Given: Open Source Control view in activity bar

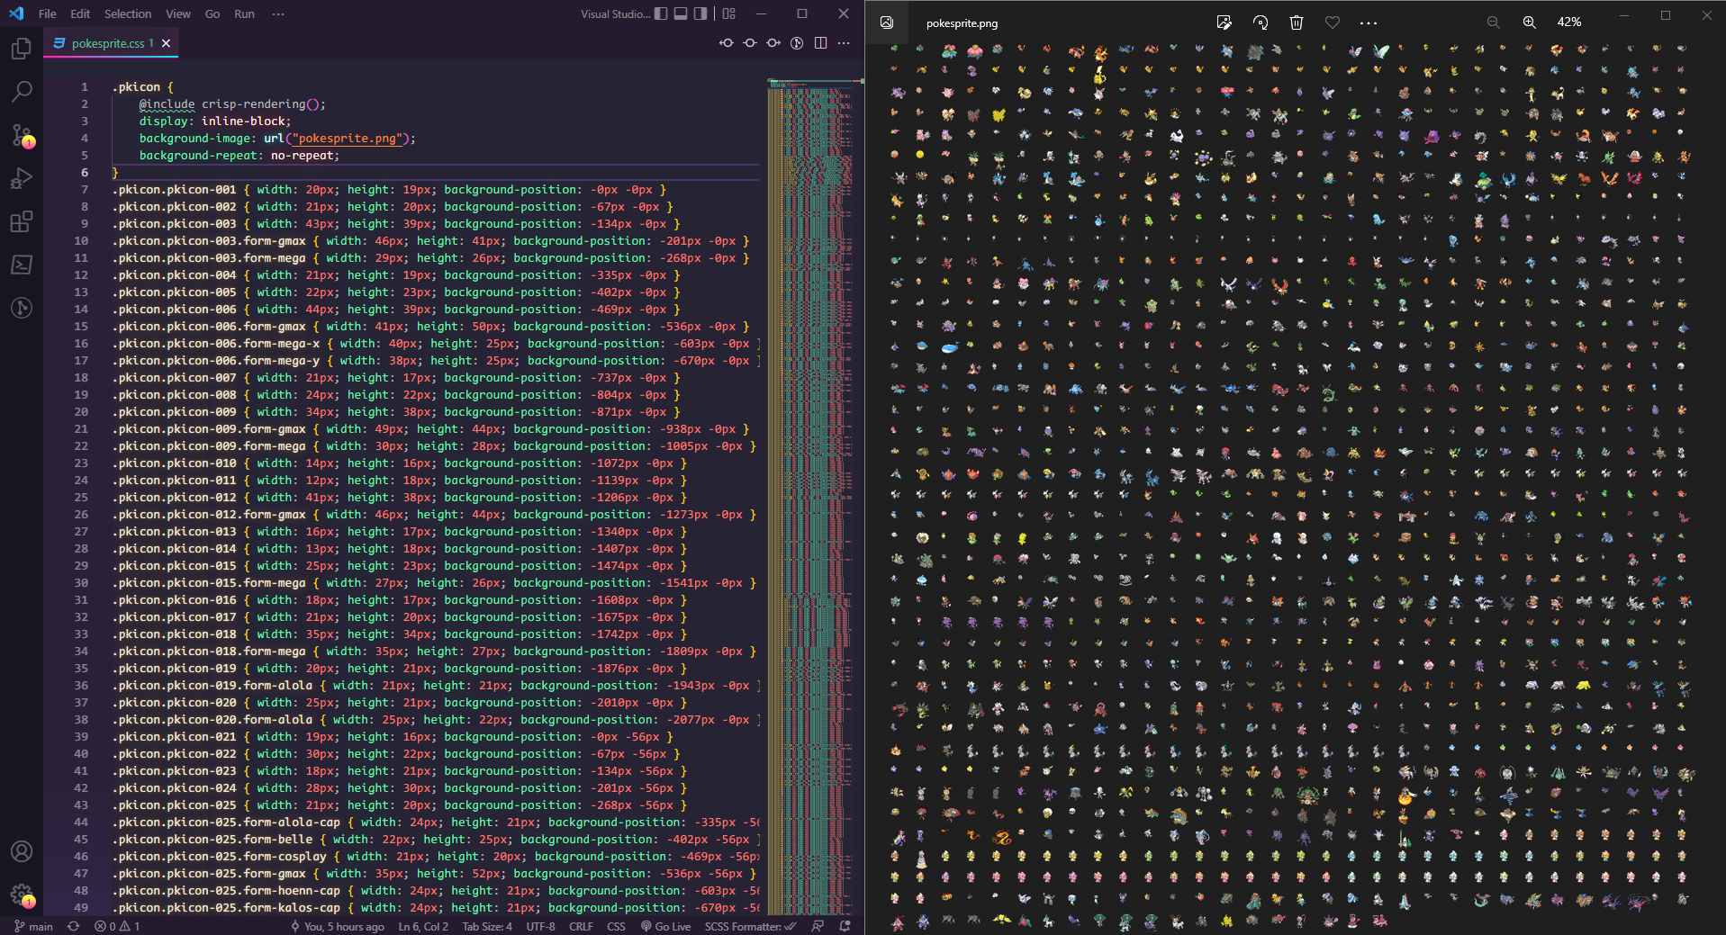Looking at the screenshot, I should click(22, 135).
